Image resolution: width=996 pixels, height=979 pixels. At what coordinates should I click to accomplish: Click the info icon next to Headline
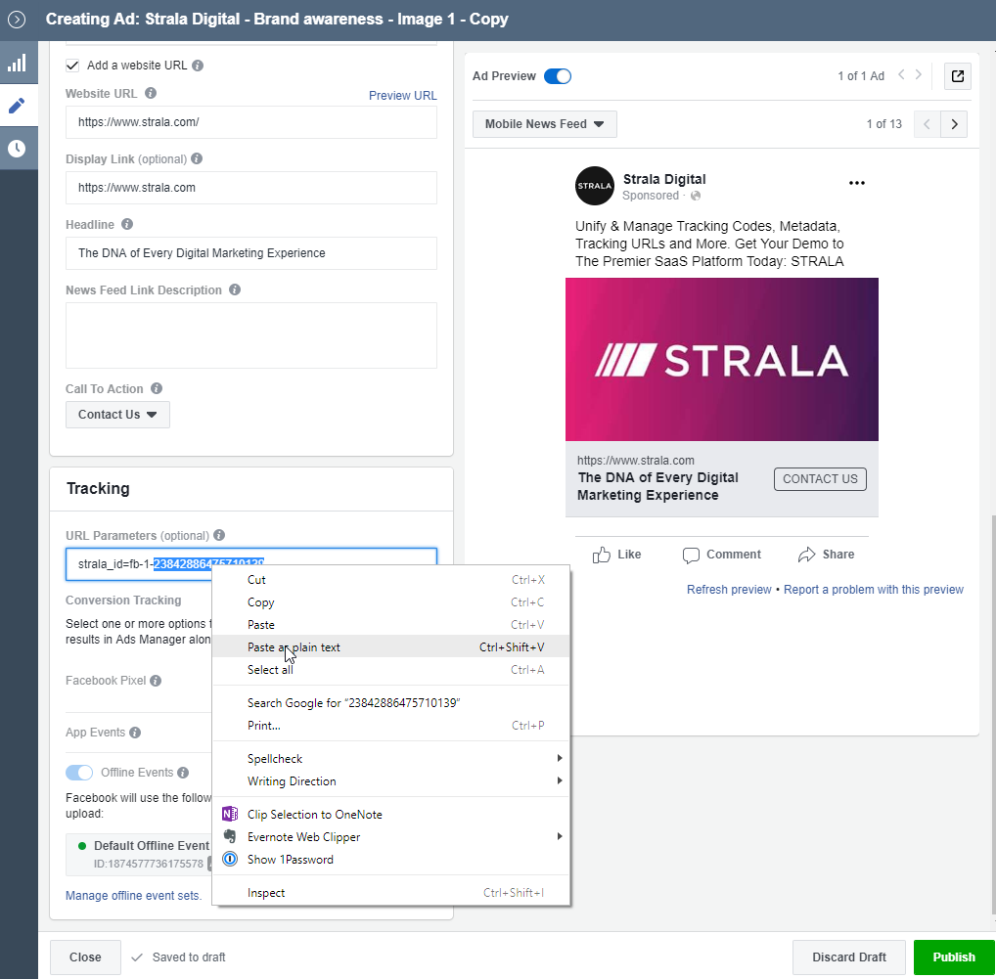pos(127,224)
